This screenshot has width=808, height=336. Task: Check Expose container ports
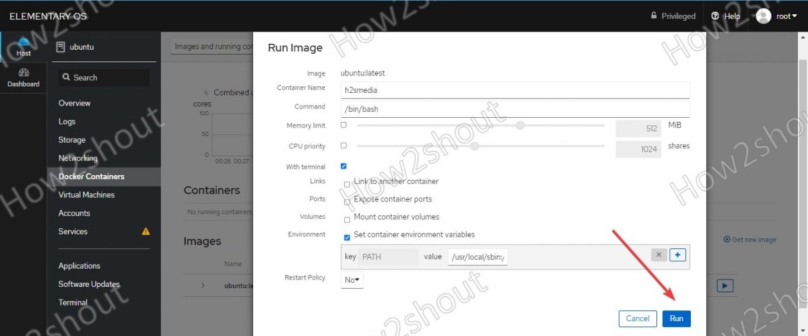click(347, 202)
